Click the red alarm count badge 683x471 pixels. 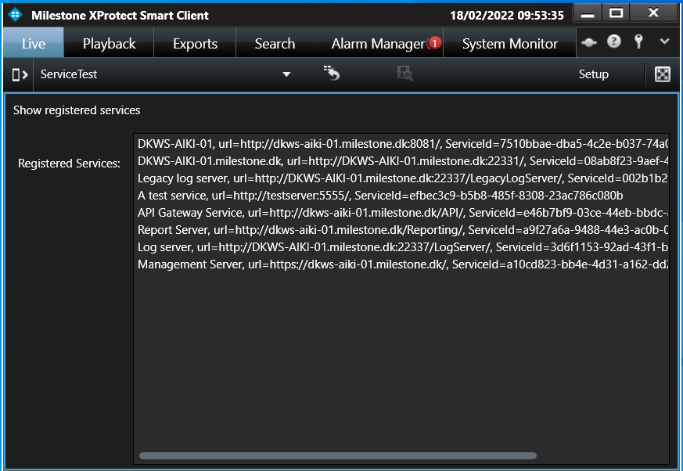pyautogui.click(x=434, y=43)
